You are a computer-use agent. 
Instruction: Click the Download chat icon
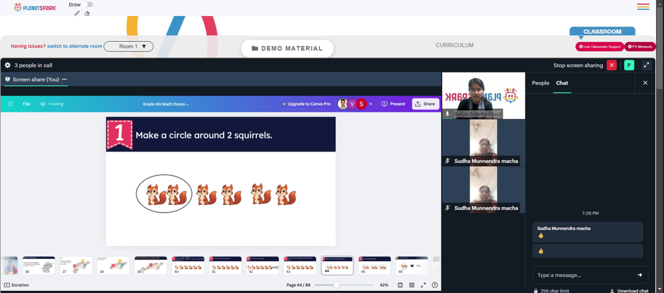coord(612,291)
